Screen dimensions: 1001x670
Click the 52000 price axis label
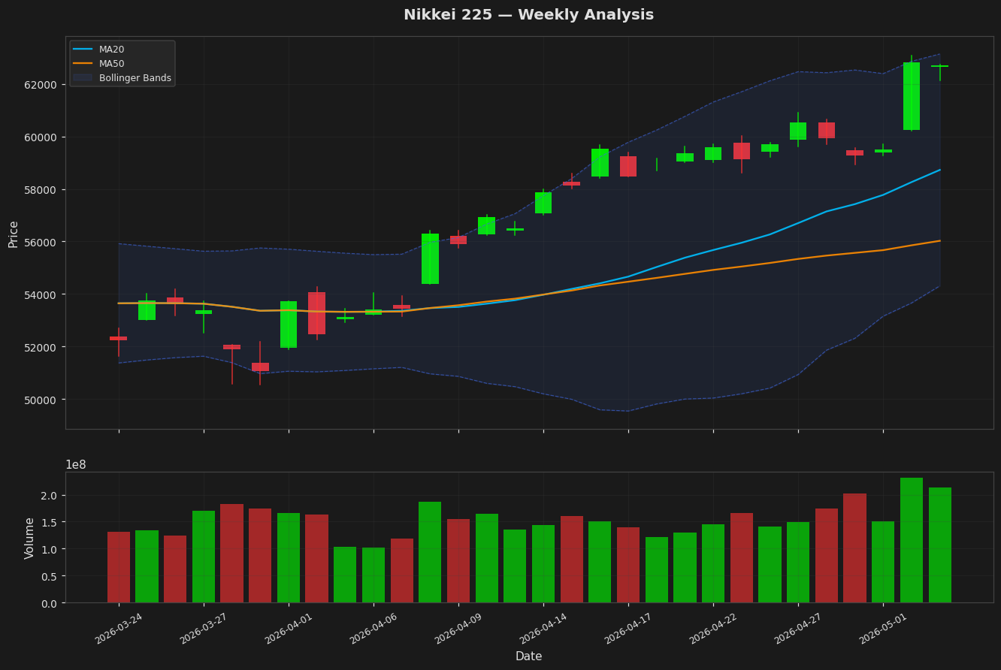coord(41,347)
